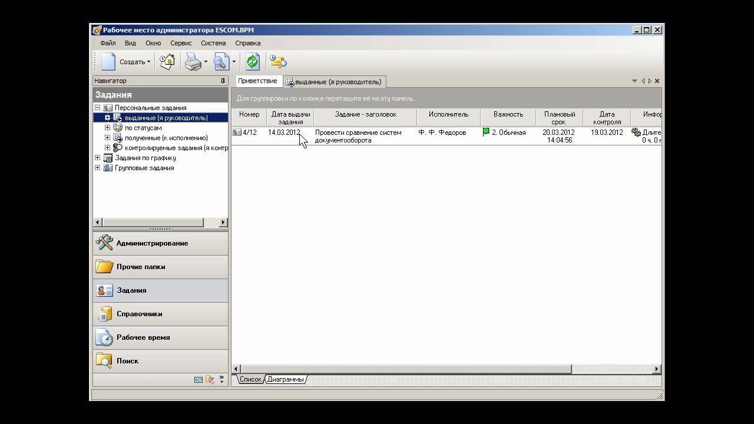Click the print preview magnifier icon
Image resolution: width=754 pixels, height=424 pixels.
(221, 61)
